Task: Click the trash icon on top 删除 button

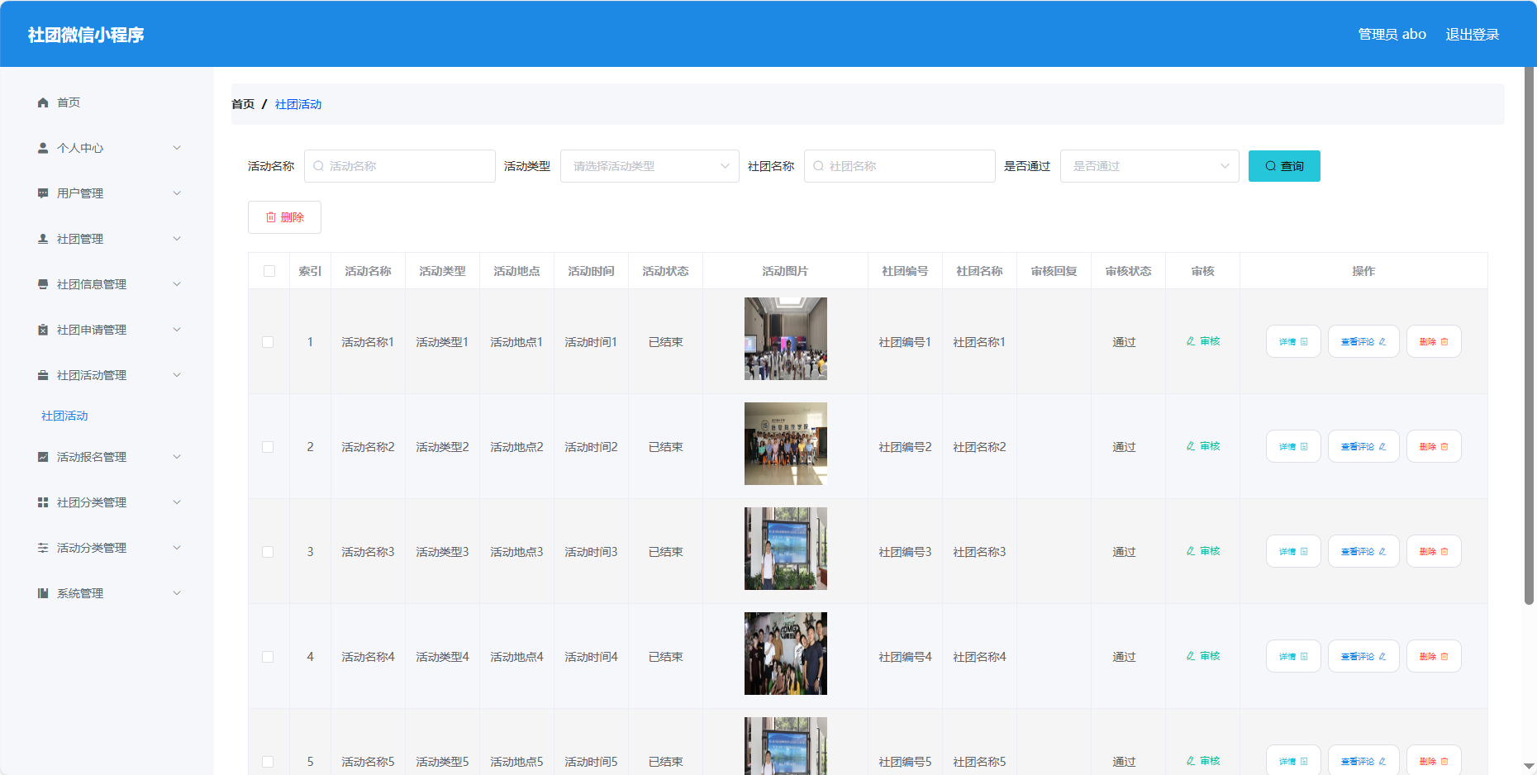Action: click(x=270, y=217)
